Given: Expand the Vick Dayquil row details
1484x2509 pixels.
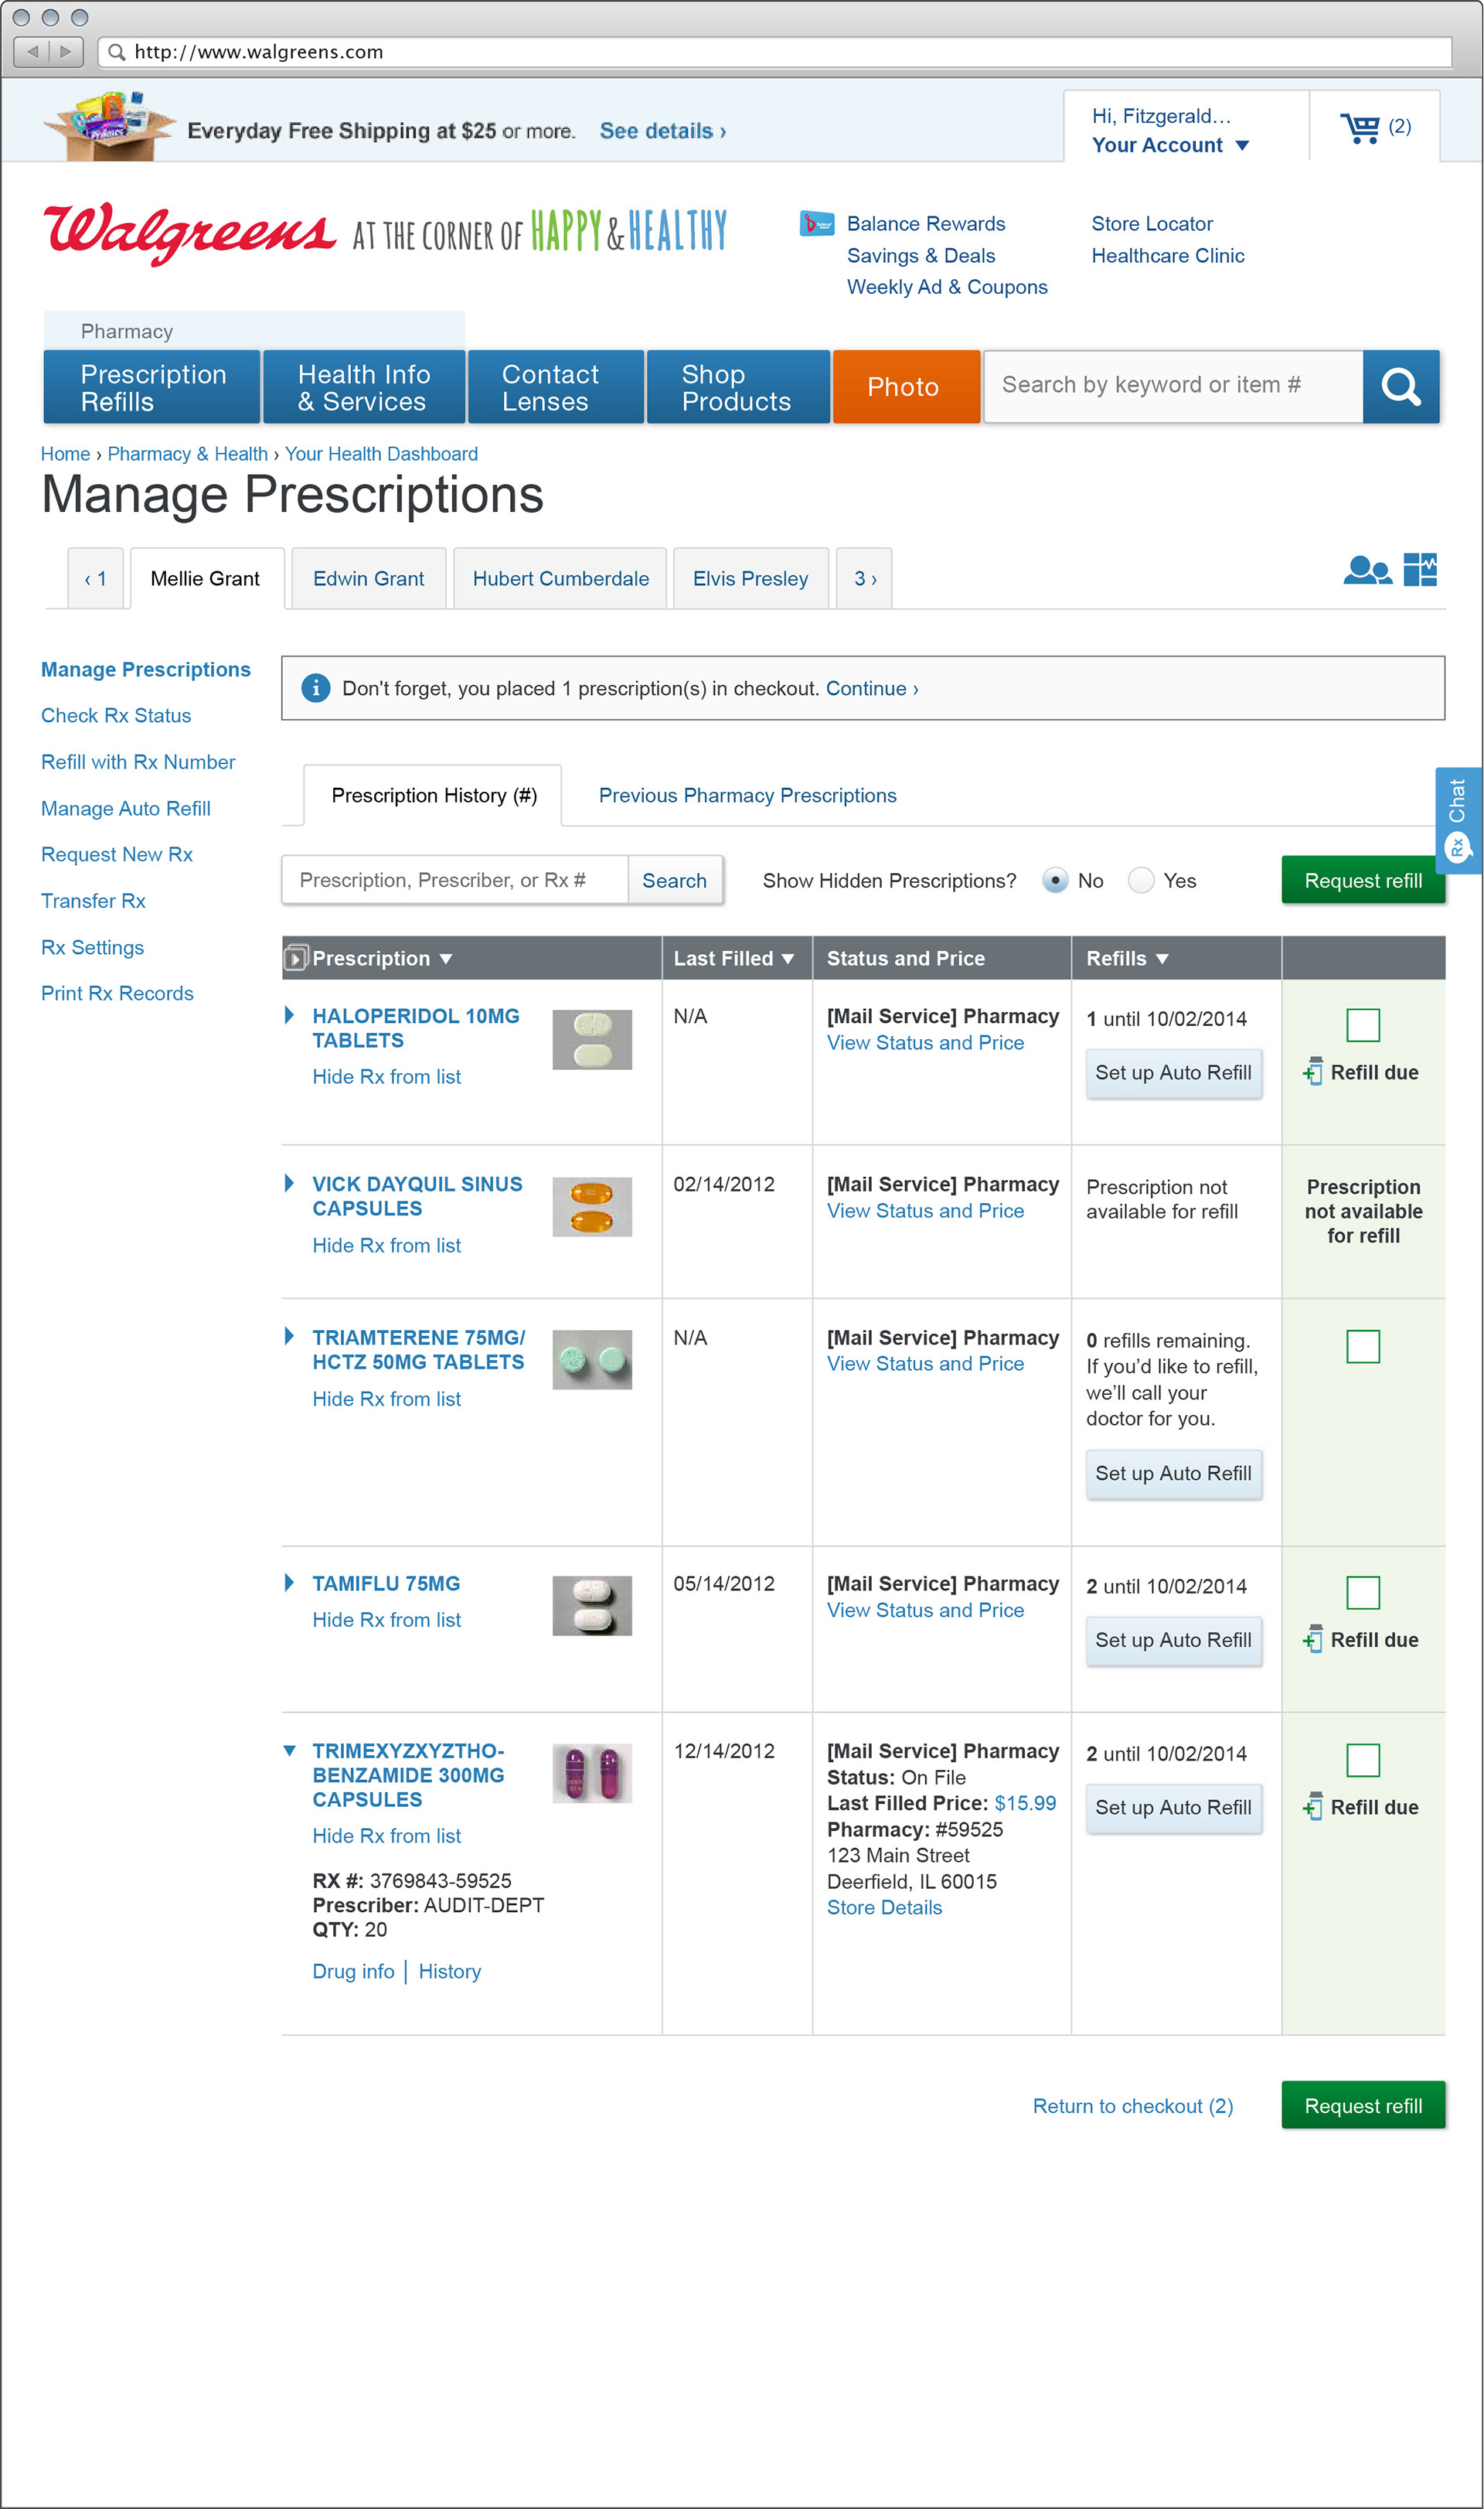Looking at the screenshot, I should (289, 1184).
